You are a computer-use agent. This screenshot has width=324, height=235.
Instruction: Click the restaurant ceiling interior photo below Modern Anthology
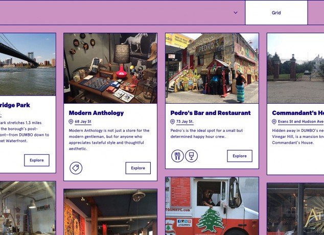[x=110, y=212]
